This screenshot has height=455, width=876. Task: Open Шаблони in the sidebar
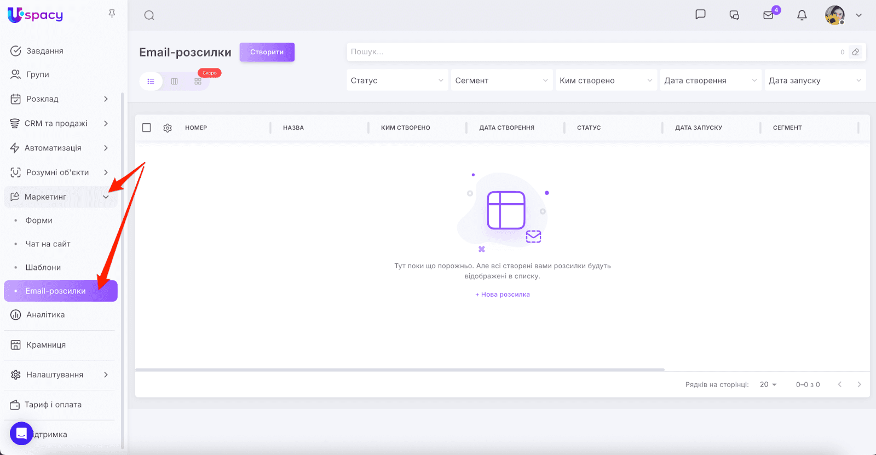[x=43, y=267]
